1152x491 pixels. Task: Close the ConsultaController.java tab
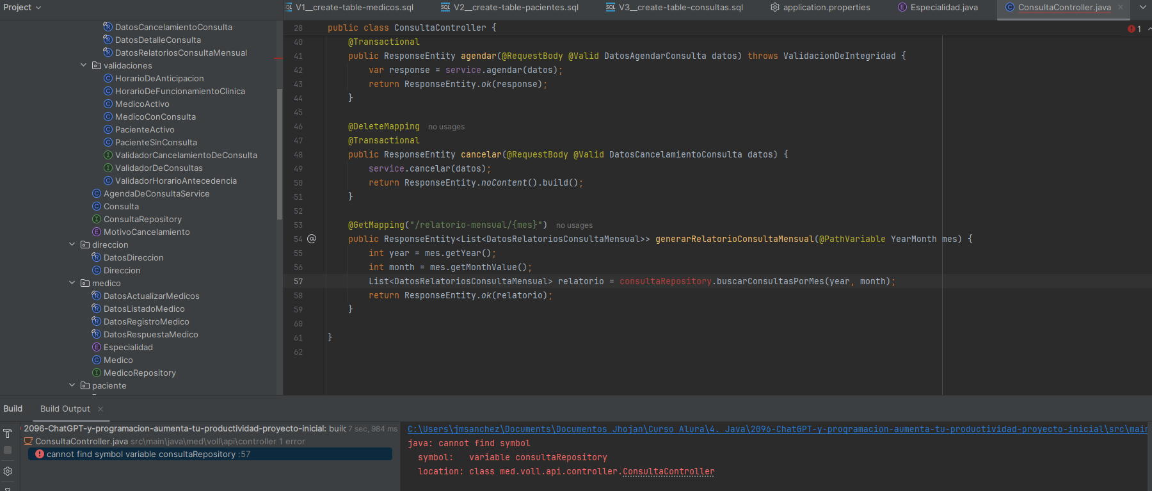pos(1121,8)
